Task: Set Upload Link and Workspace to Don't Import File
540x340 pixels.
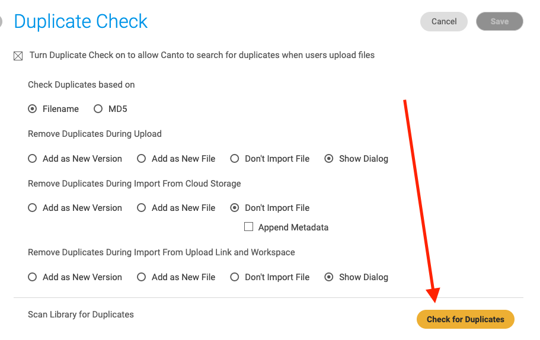Action: [x=235, y=277]
